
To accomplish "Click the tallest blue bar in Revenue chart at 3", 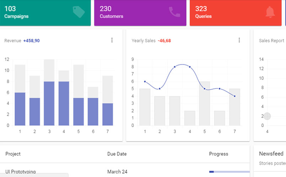I will tap(49, 103).
